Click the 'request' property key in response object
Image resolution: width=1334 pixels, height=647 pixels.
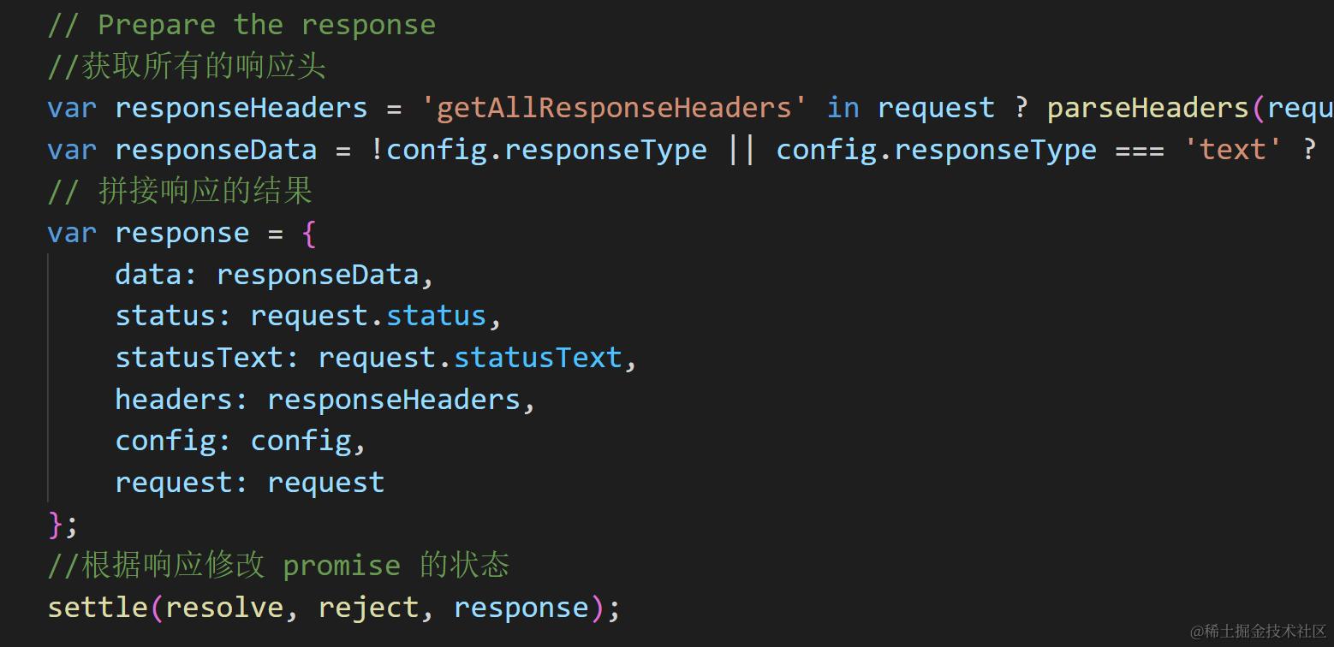coord(174,483)
